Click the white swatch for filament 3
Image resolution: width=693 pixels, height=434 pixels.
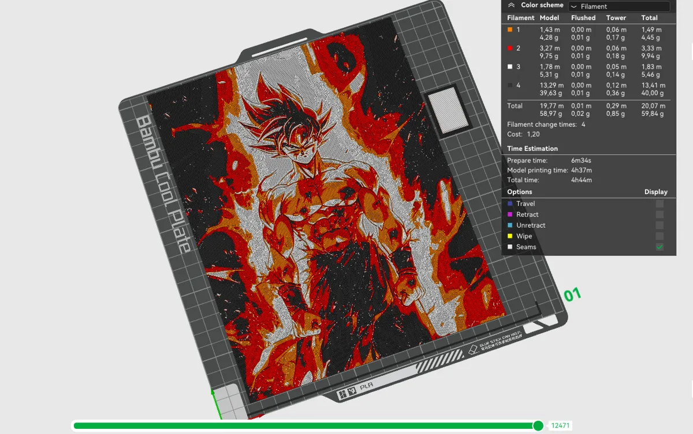510,67
